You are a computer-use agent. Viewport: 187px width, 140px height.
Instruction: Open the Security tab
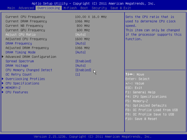pyautogui.click(x=99, y=8)
